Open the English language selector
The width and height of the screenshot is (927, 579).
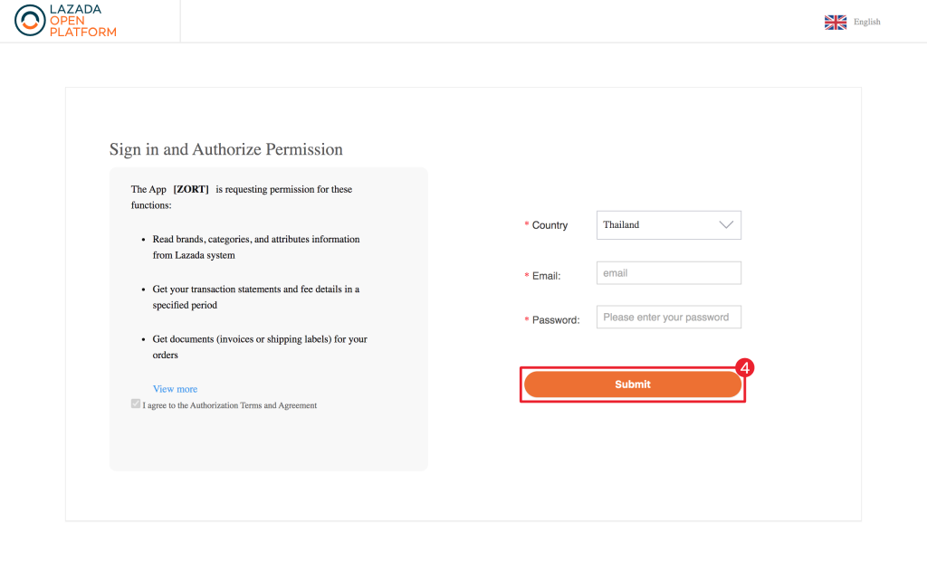tap(866, 22)
